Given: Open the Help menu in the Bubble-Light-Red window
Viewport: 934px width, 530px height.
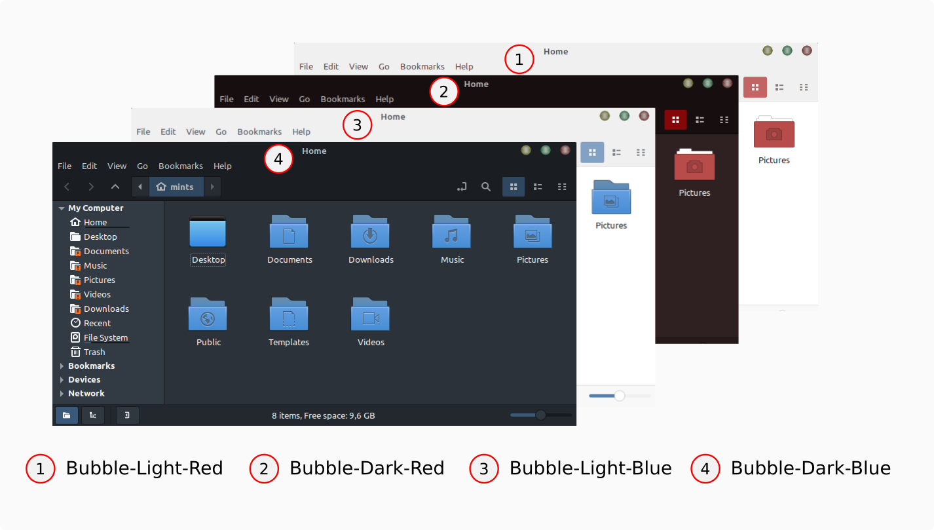Looking at the screenshot, I should [464, 66].
